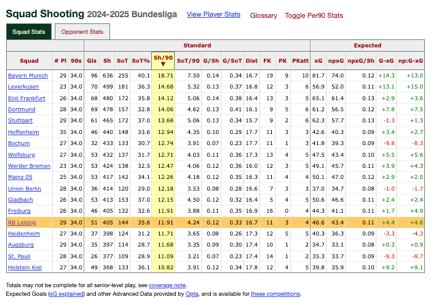Screen dimensions: 436x305
Task: Click Gladbach's SoT value 153
Action: [x=123, y=200]
